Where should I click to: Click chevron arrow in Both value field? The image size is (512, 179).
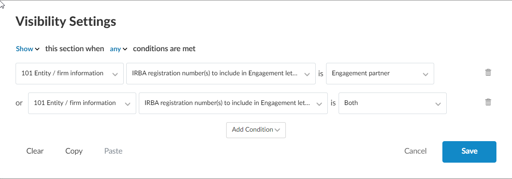pyautogui.click(x=438, y=104)
